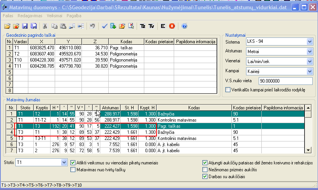The height and width of the screenshot is (190, 318).
Task: Click the Atstumas column header
Action: click(110, 108)
